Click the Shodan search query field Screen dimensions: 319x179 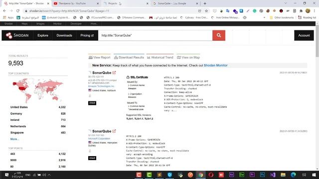tap(156, 35)
